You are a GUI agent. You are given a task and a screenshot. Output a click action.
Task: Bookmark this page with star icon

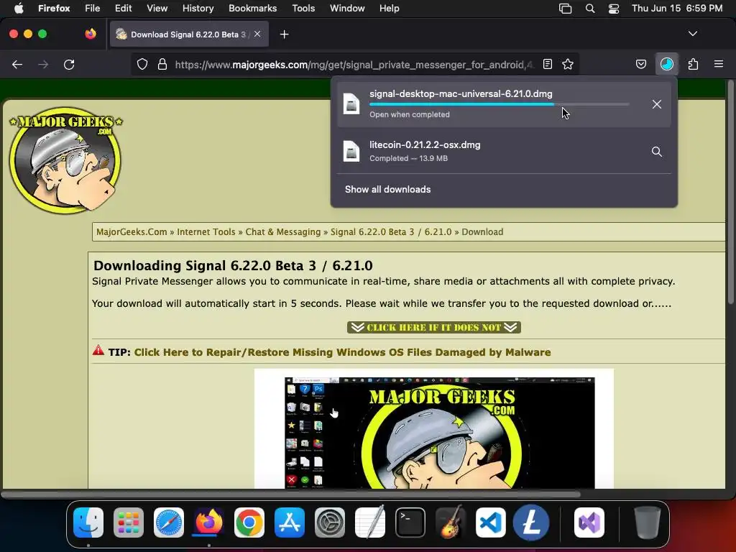568,64
